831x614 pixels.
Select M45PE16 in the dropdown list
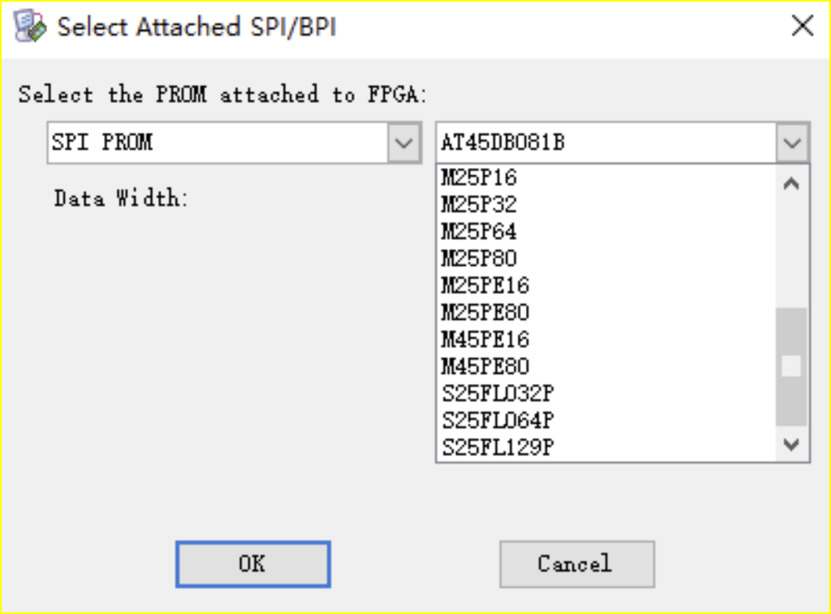(x=484, y=340)
